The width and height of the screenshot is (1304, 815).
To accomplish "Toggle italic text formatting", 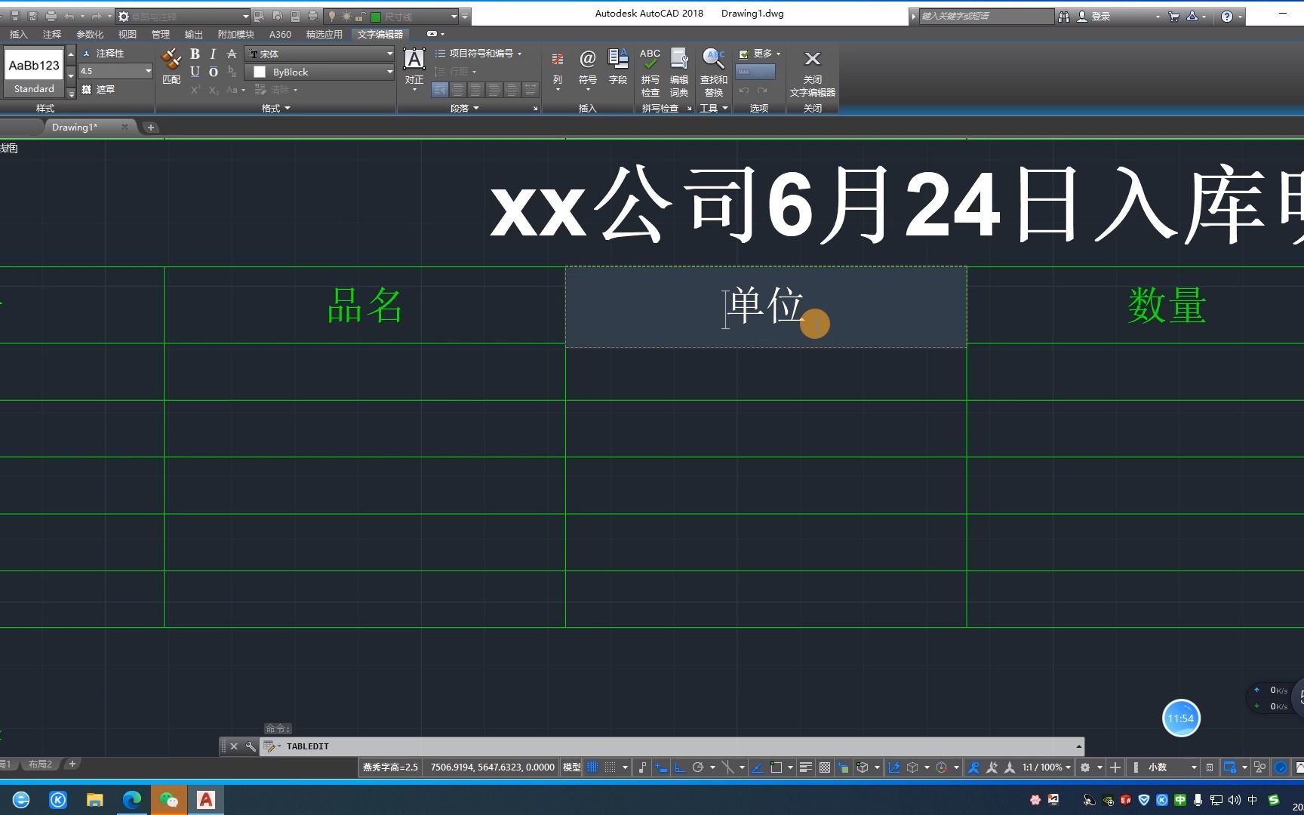I will pyautogui.click(x=213, y=54).
